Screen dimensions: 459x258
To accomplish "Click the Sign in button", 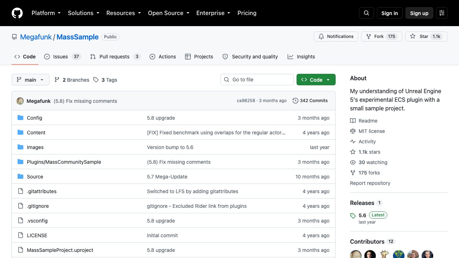I will tap(389, 13).
